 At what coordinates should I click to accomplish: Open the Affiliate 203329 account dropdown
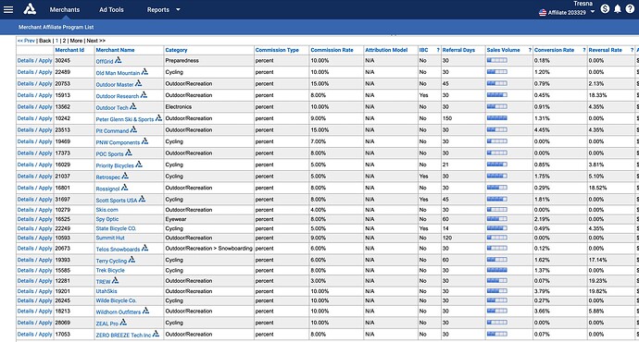592,12
